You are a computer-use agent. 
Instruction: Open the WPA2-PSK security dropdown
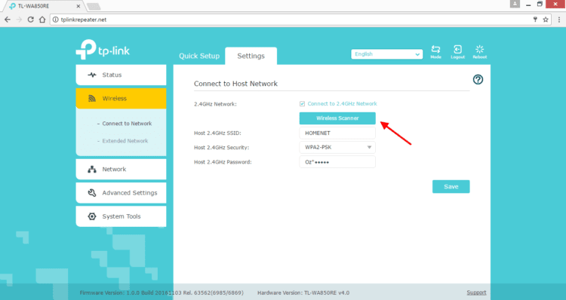[337, 147]
